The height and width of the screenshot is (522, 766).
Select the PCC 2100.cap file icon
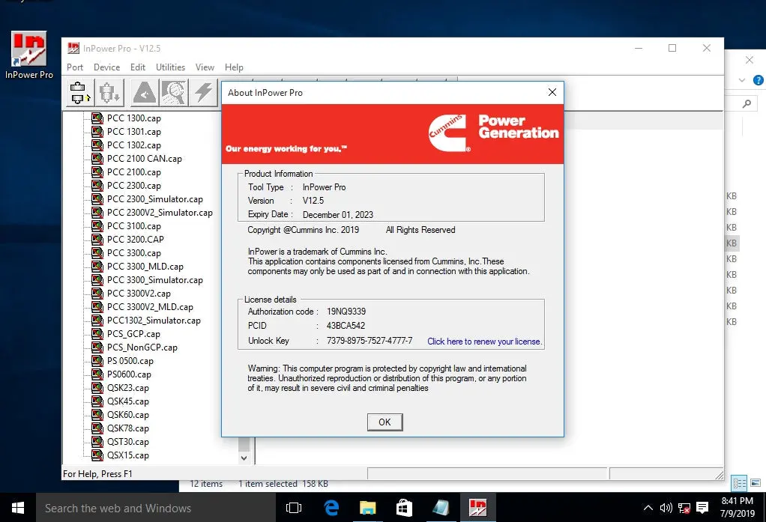[x=97, y=172]
